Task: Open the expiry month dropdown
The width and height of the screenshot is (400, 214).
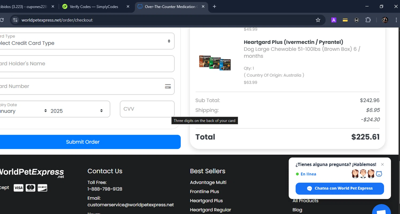Action: (x=23, y=111)
